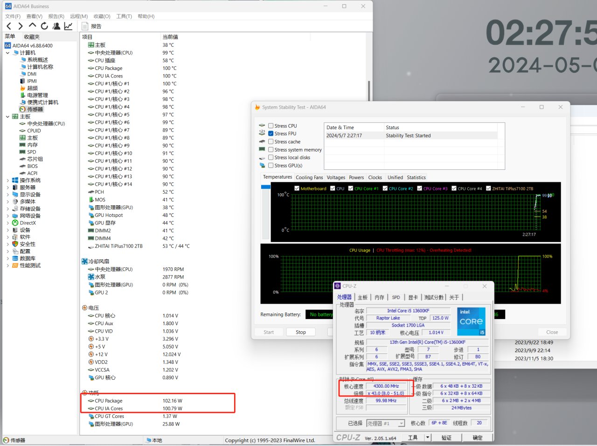Enable Stress GPU(s) checkbox
The height and width of the screenshot is (446, 597).
271,166
